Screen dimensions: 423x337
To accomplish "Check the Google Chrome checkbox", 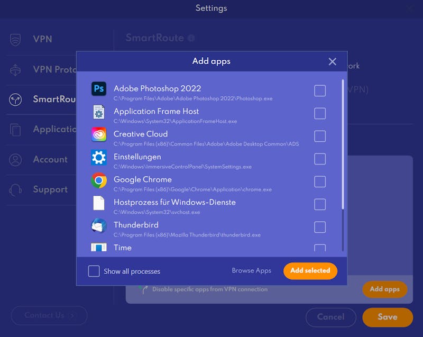I will point(320,181).
